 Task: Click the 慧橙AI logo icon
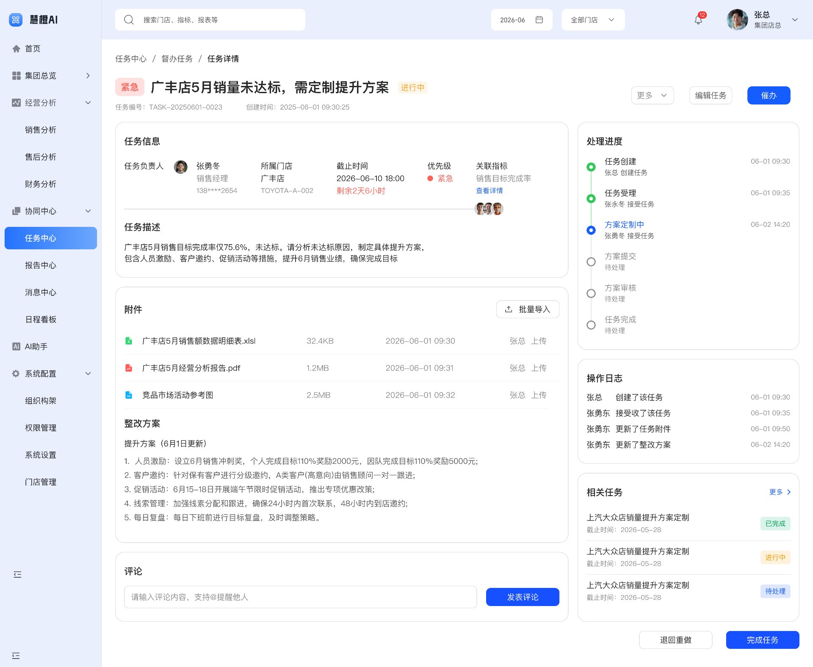[16, 19]
